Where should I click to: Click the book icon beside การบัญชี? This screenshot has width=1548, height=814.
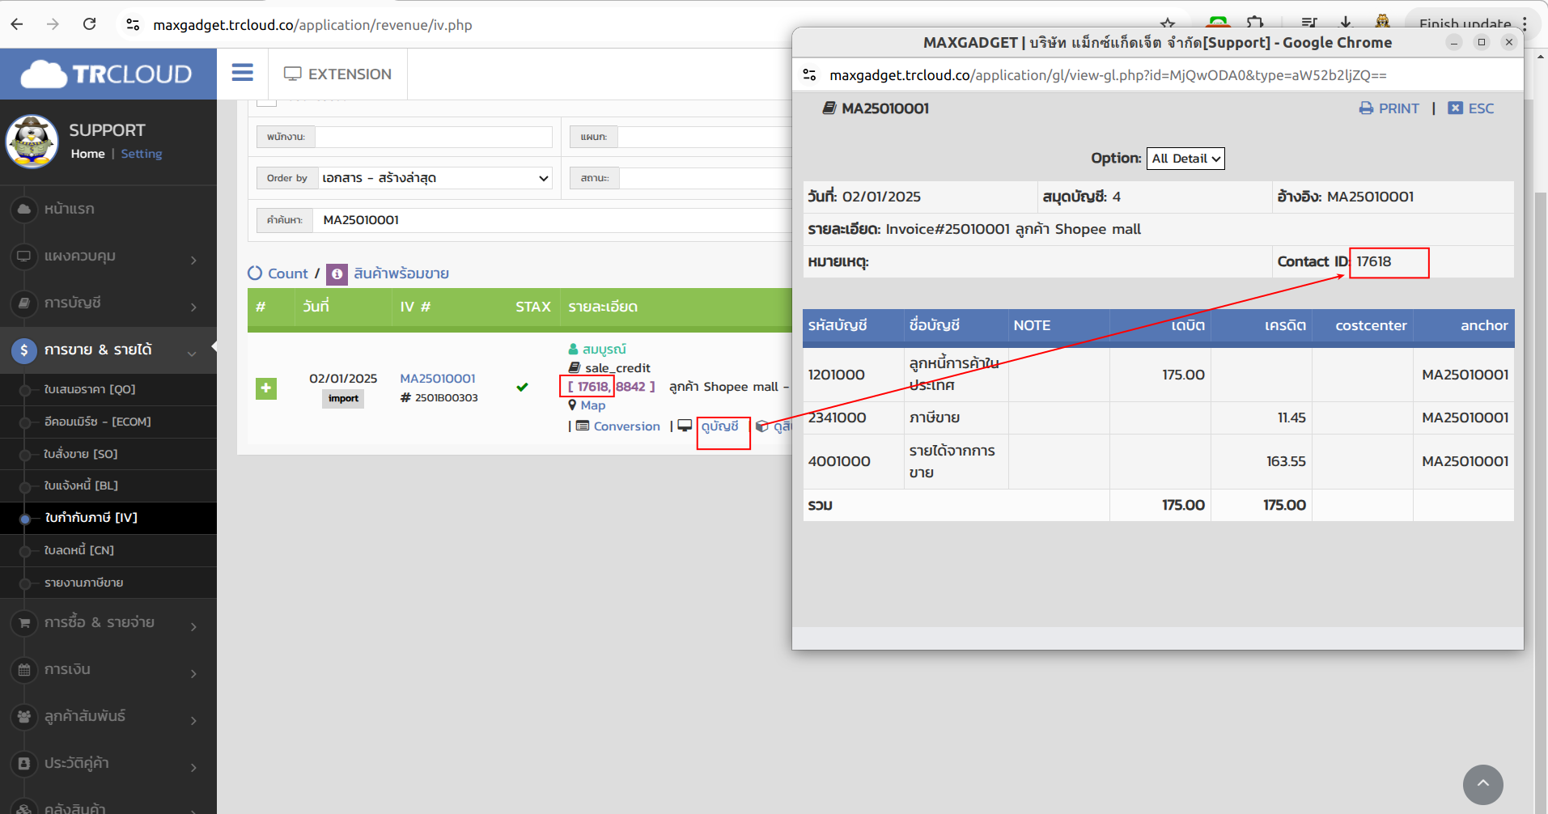[24, 303]
